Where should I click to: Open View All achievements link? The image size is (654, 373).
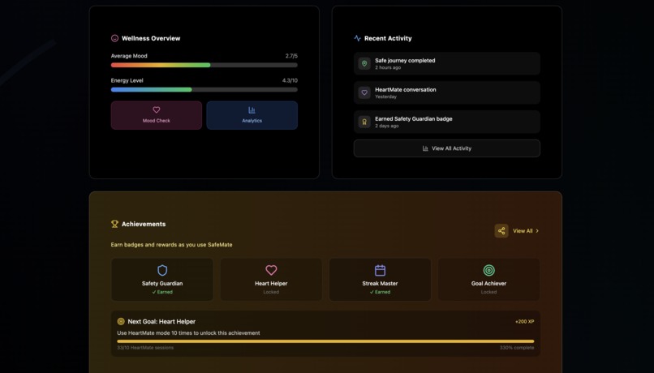(x=523, y=231)
